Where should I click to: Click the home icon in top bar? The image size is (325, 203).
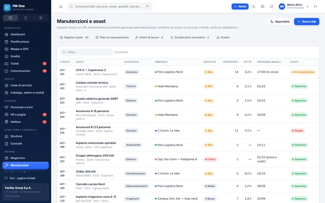61,6
